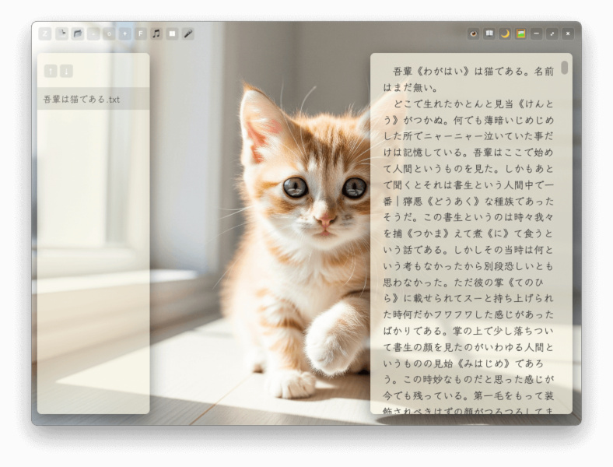Click the white square layout icon

(173, 34)
